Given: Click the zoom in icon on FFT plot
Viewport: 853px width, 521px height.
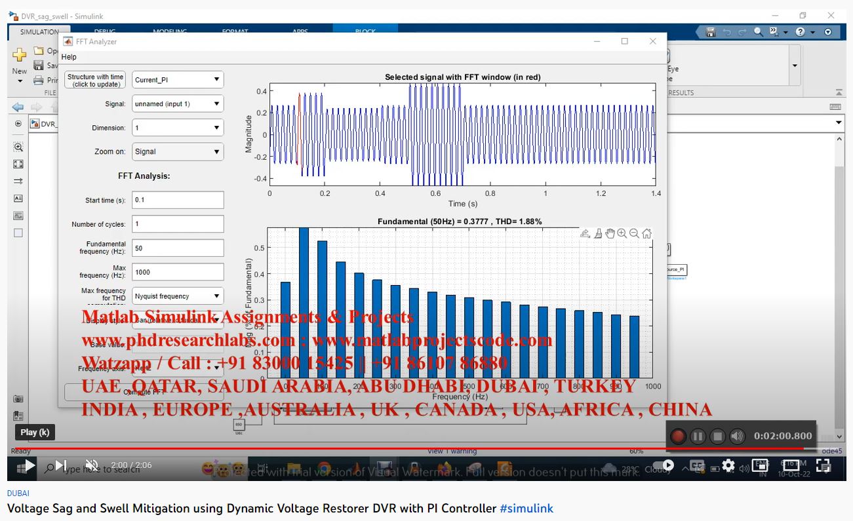Looking at the screenshot, I should pos(622,233).
